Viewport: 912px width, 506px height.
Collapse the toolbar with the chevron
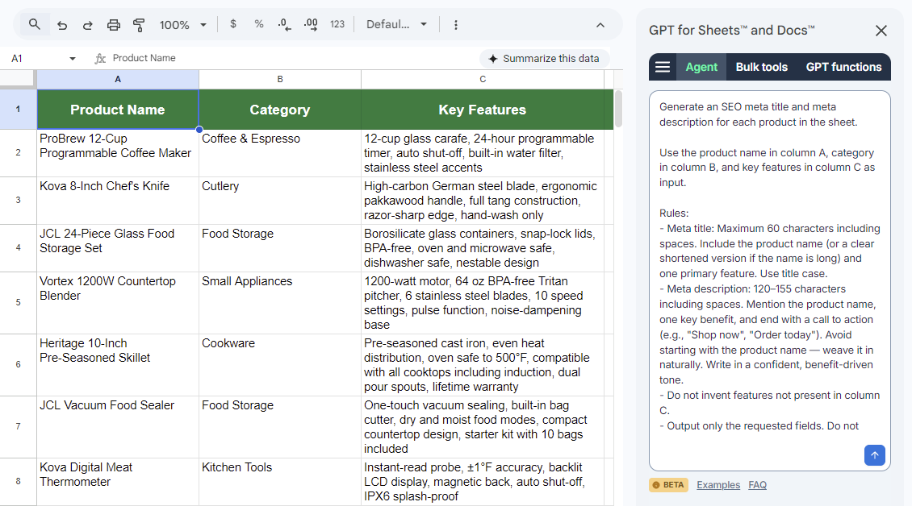coord(600,24)
